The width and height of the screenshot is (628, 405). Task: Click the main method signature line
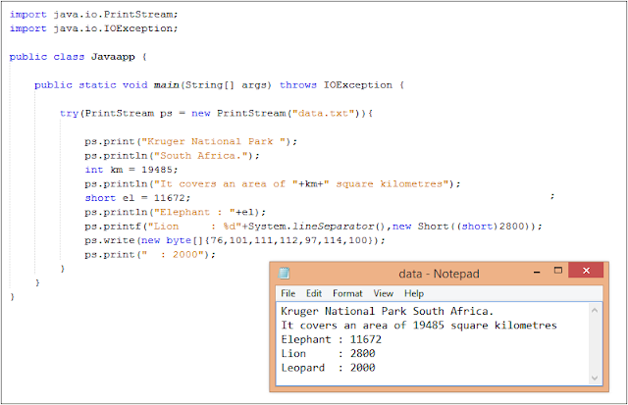[x=219, y=85]
